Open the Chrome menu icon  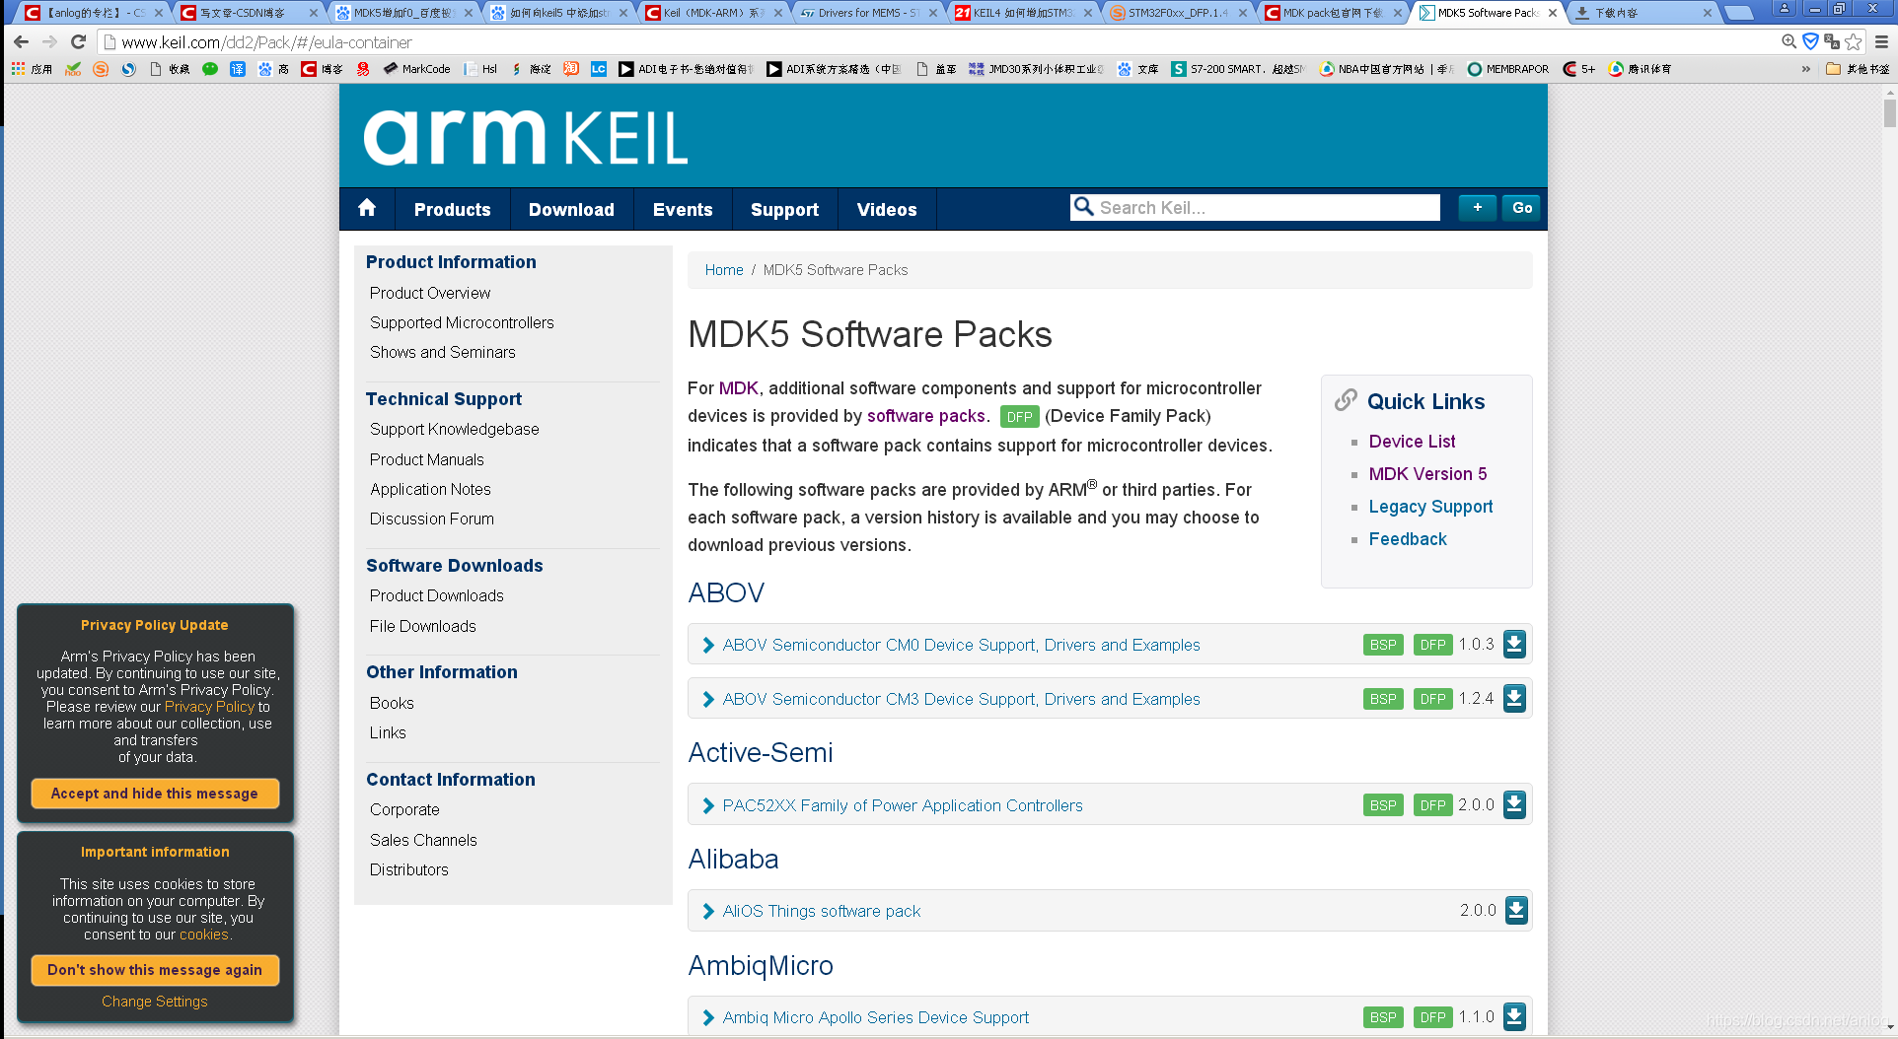1881,41
